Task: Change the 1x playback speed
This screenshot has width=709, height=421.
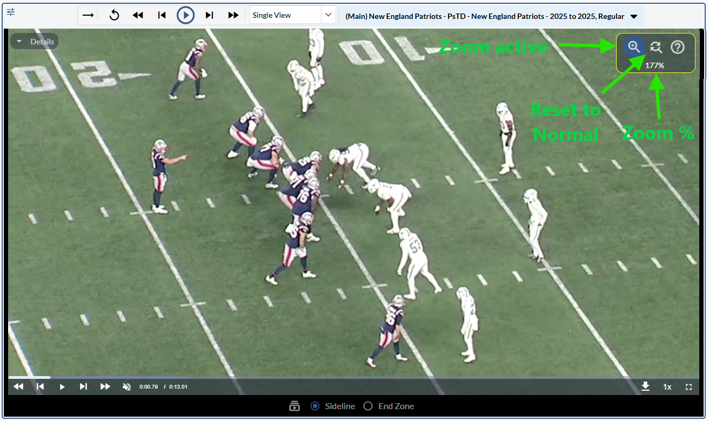Action: [667, 386]
